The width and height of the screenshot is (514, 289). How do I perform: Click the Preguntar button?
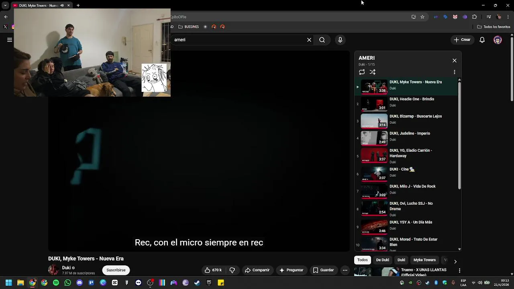point(291,270)
